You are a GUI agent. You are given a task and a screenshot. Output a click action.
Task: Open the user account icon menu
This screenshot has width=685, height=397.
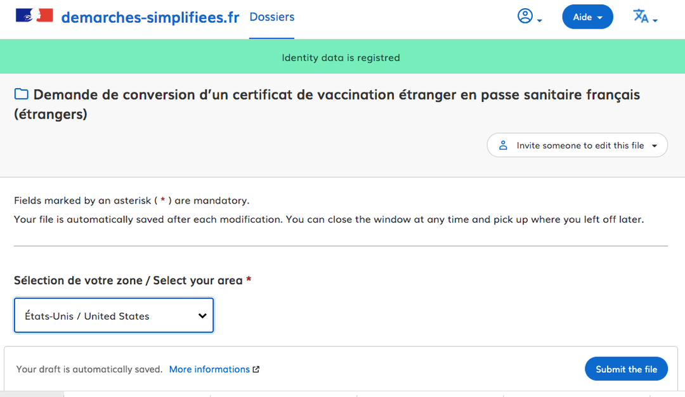[x=525, y=16]
